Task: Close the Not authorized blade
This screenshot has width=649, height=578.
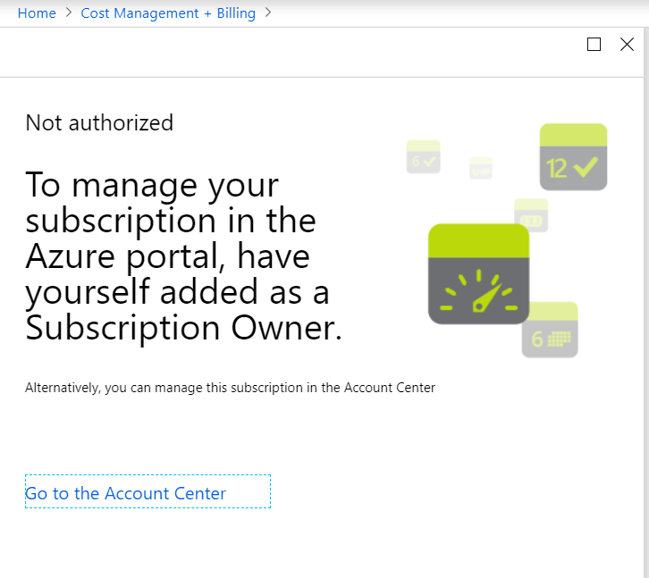Action: [x=627, y=45]
